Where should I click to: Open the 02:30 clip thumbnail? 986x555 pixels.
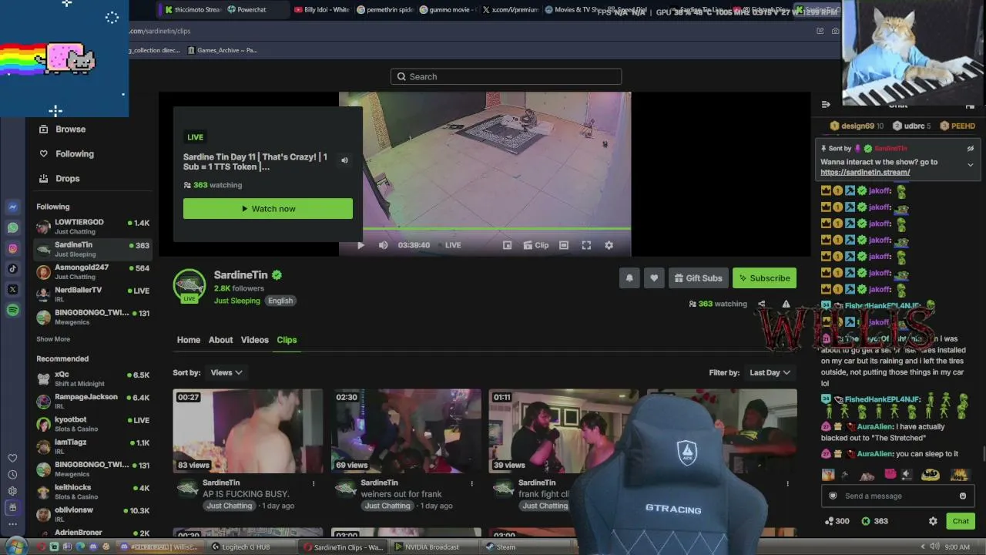point(406,431)
